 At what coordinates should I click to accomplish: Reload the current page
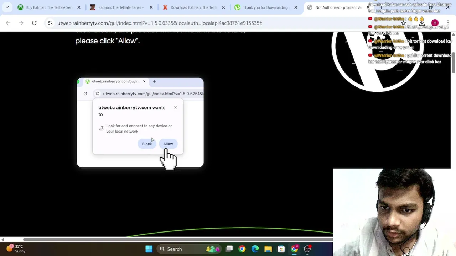(x=34, y=23)
